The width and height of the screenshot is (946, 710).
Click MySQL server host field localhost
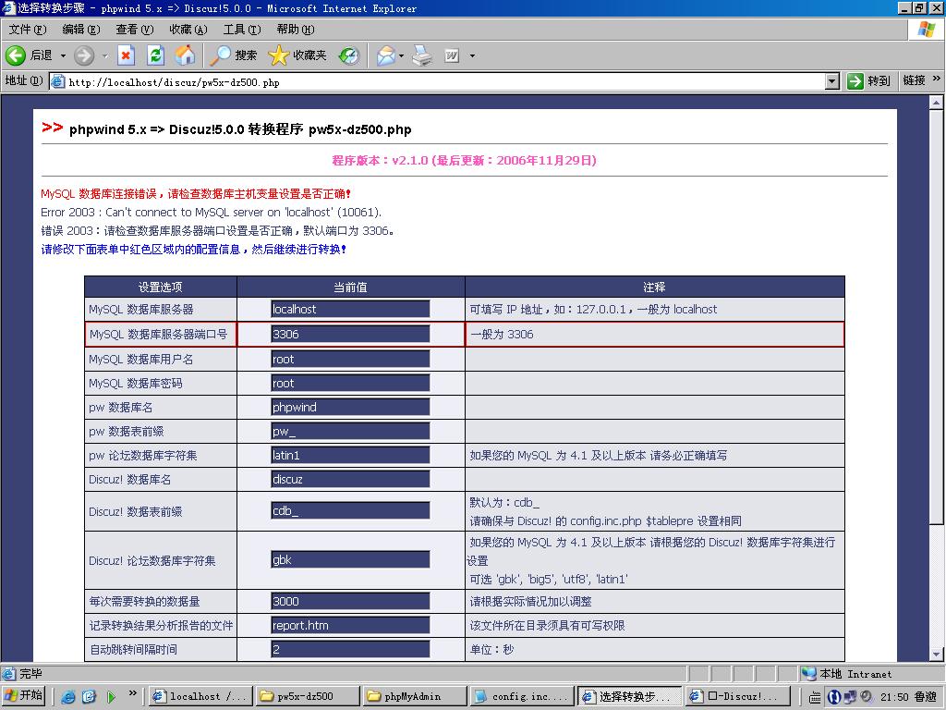pyautogui.click(x=350, y=309)
